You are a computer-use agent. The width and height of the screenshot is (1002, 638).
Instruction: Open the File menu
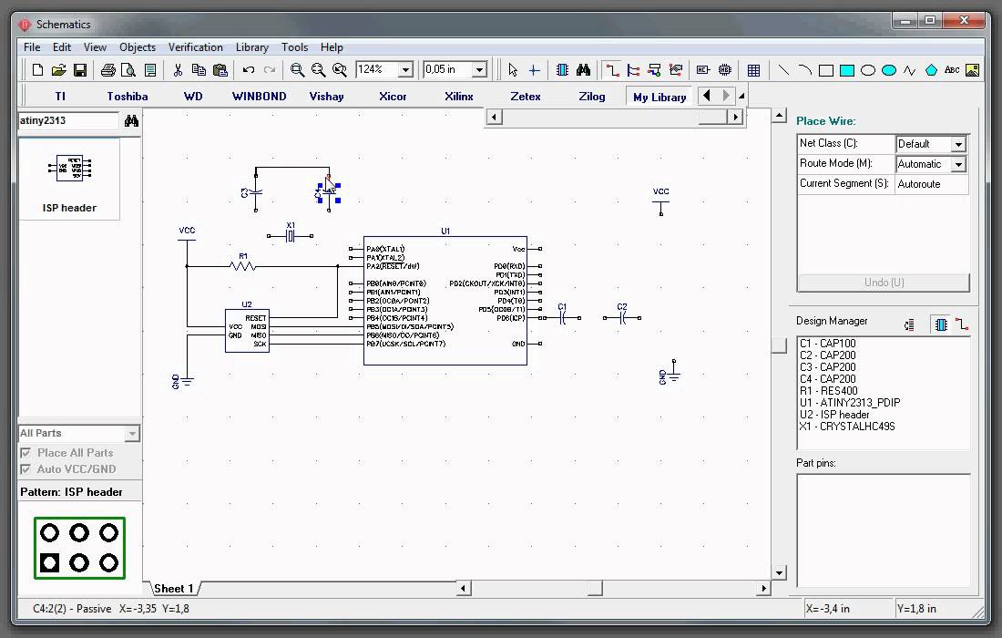(x=32, y=47)
